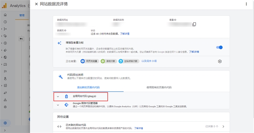Go to Home in the sidebar
Viewport: 254px width, 133px height.
(x=5, y=15)
